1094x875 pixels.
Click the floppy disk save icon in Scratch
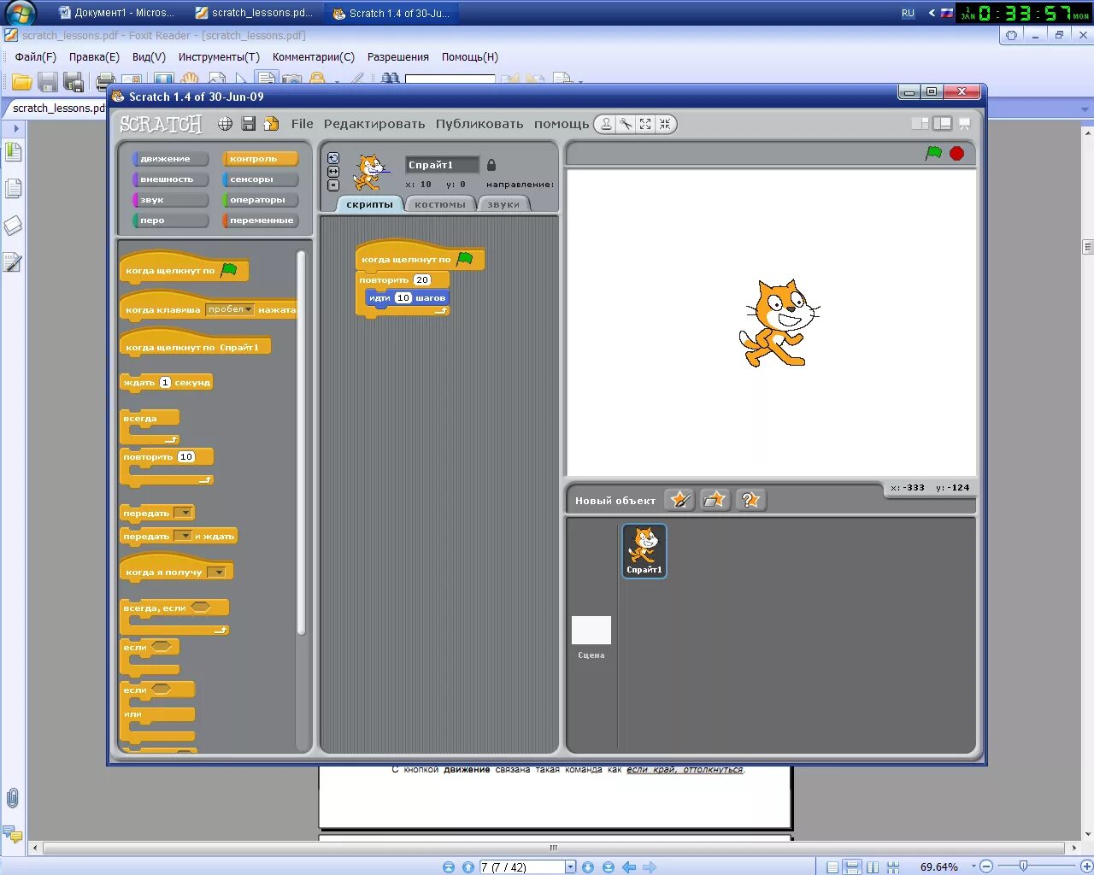coord(249,124)
